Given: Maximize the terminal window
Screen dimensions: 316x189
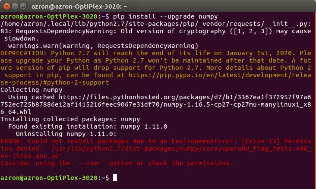Looking at the screenshot, I should tap(23, 6).
